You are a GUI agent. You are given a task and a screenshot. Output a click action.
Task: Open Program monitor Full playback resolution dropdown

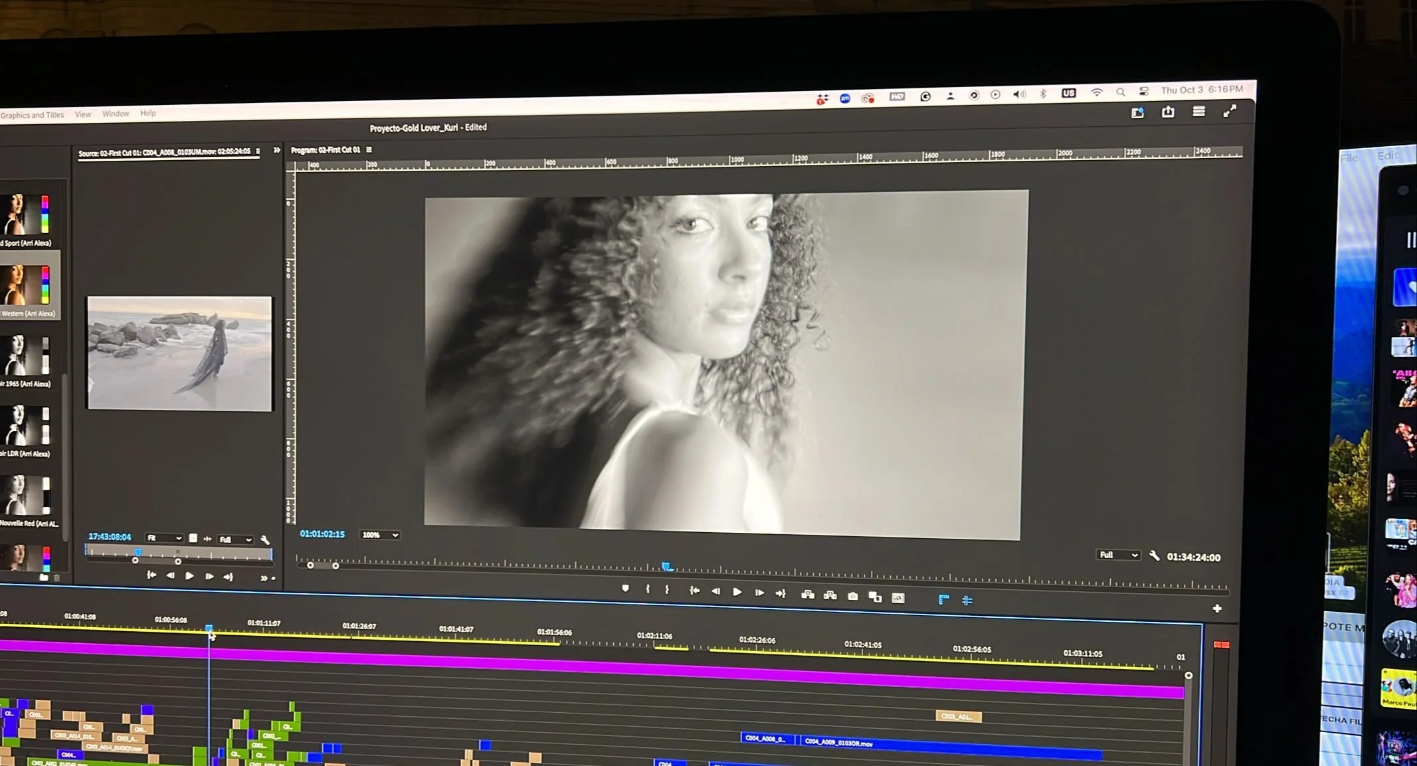[1118, 555]
